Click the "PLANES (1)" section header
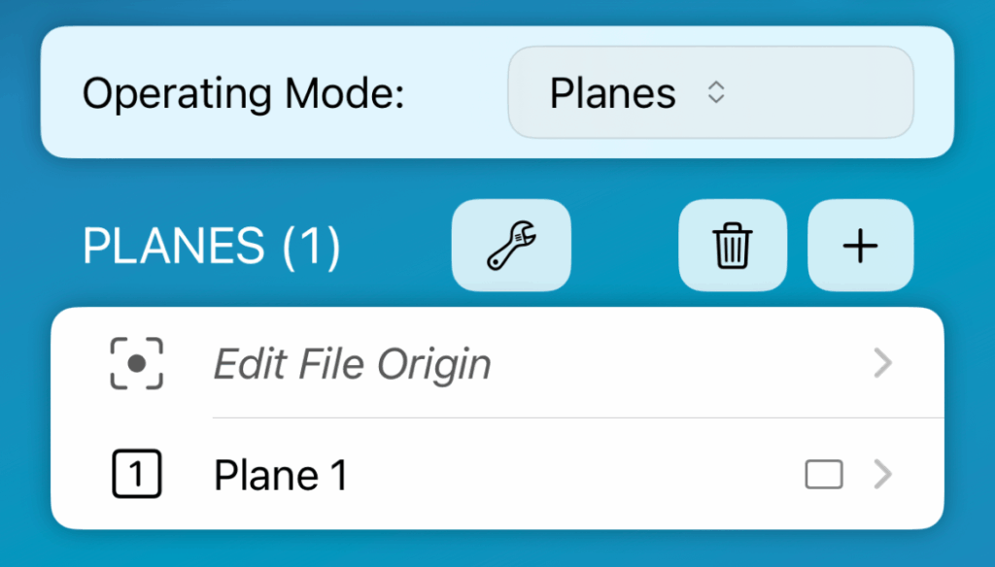 212,247
